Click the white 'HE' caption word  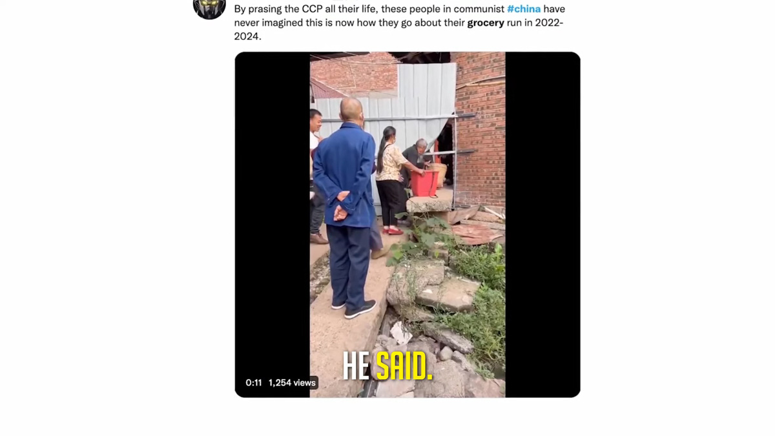tap(356, 366)
